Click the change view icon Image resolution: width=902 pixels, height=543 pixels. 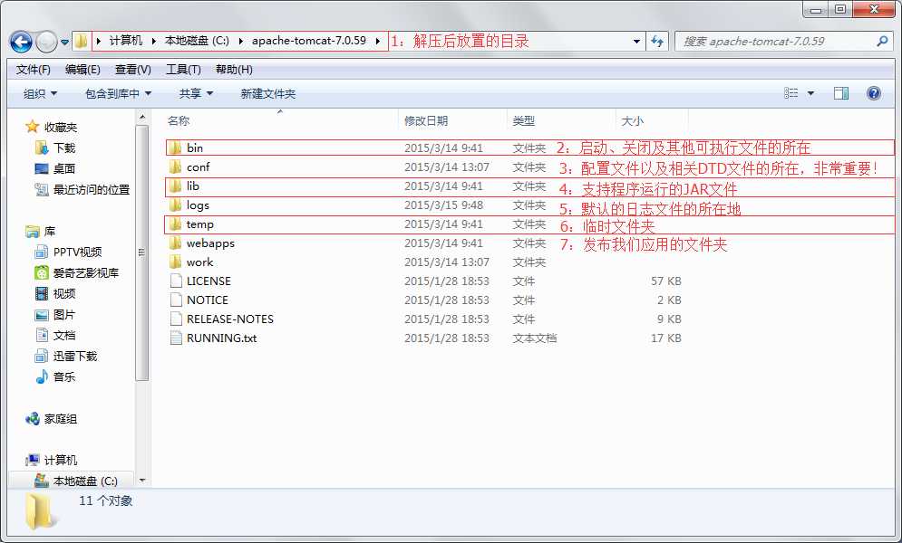pos(791,93)
